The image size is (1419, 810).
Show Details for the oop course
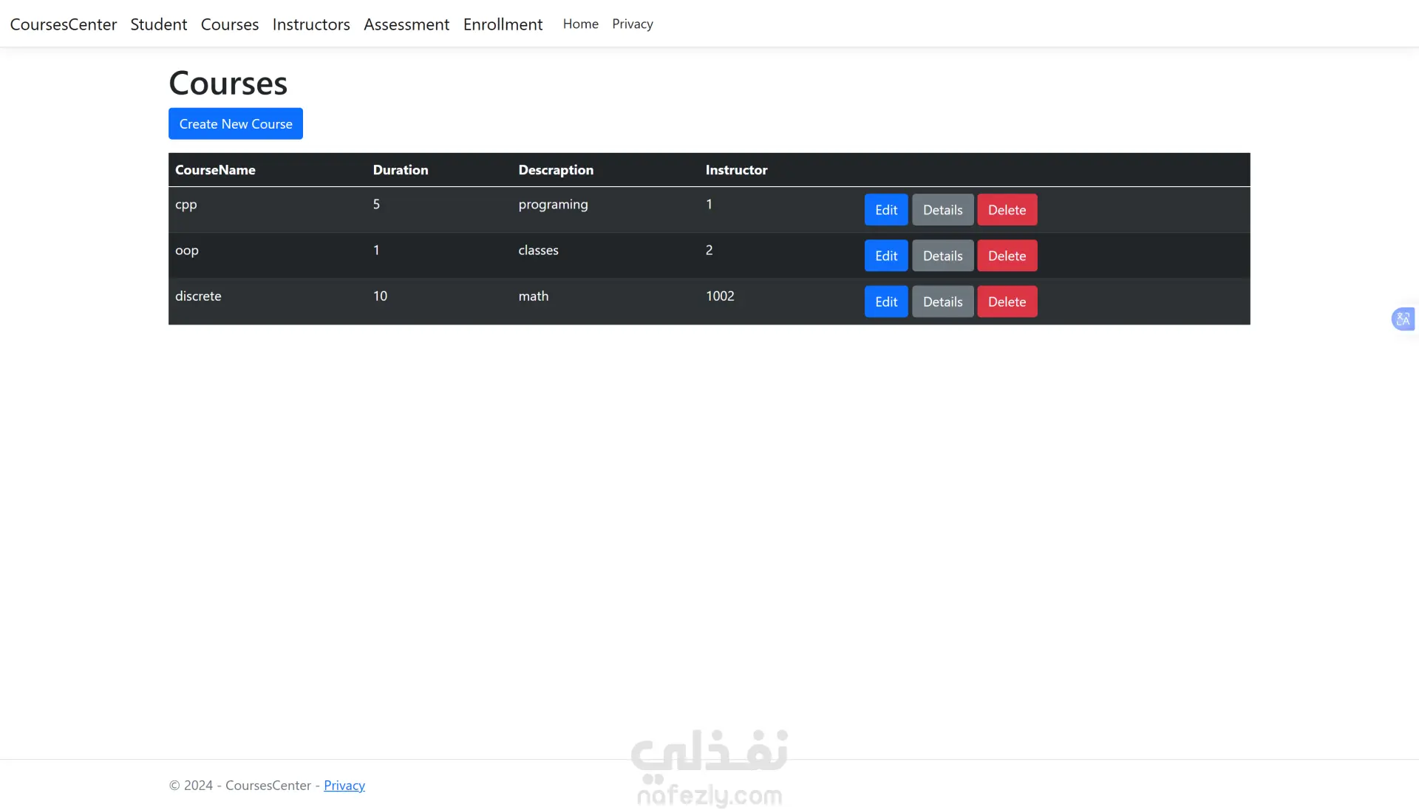[x=942, y=256]
